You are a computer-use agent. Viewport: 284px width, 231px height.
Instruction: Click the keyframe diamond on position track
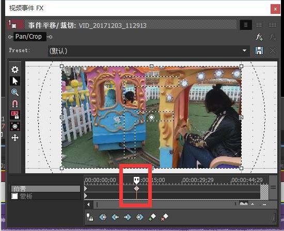(136, 189)
